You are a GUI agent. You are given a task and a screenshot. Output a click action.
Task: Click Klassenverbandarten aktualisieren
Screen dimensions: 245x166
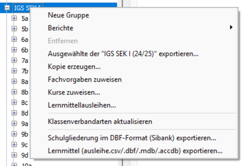point(100,122)
